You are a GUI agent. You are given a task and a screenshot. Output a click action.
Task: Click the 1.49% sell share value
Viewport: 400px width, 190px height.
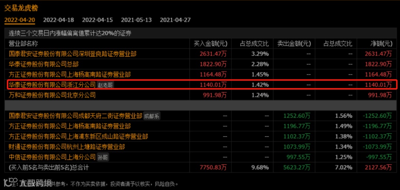tap(344, 126)
